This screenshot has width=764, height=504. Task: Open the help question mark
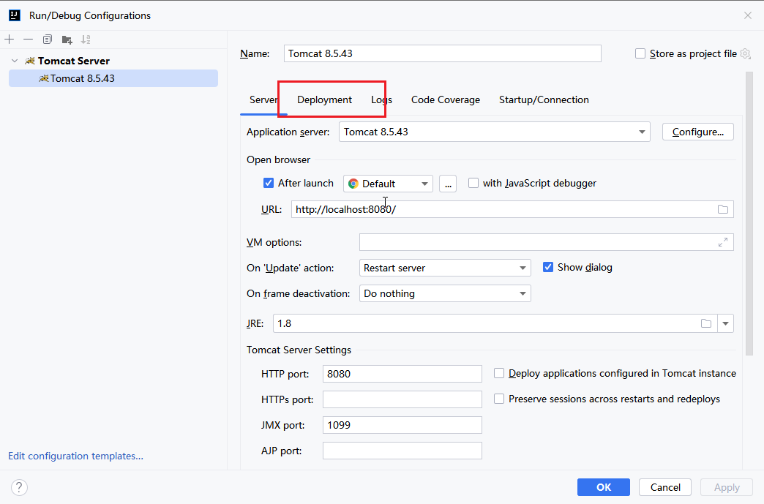coord(20,487)
